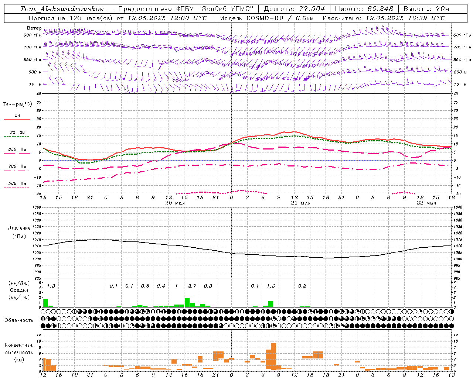Click the Ветер section label
473x378 pixels.
[x=34, y=28]
